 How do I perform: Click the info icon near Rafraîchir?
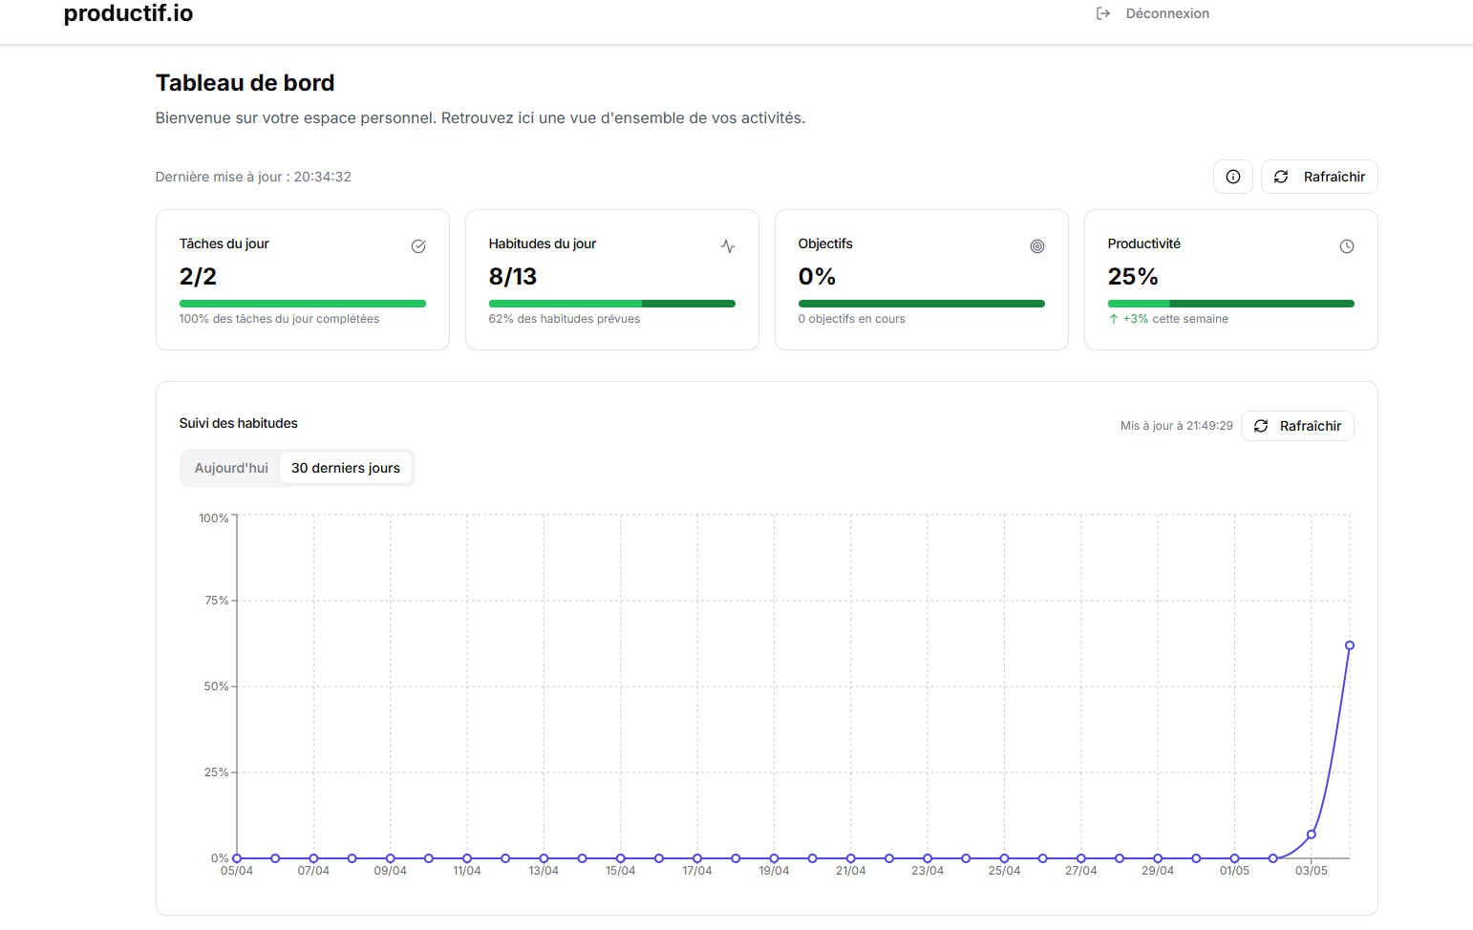point(1232,177)
